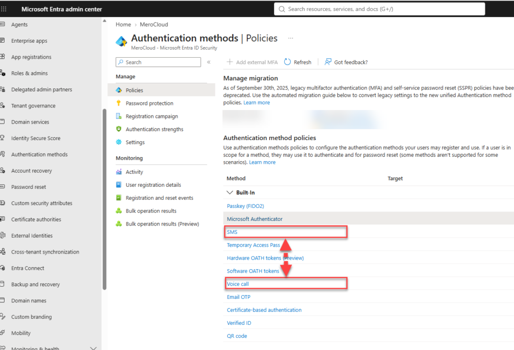Click the Add external MFA plus icon
The image size is (514, 350).
point(230,62)
